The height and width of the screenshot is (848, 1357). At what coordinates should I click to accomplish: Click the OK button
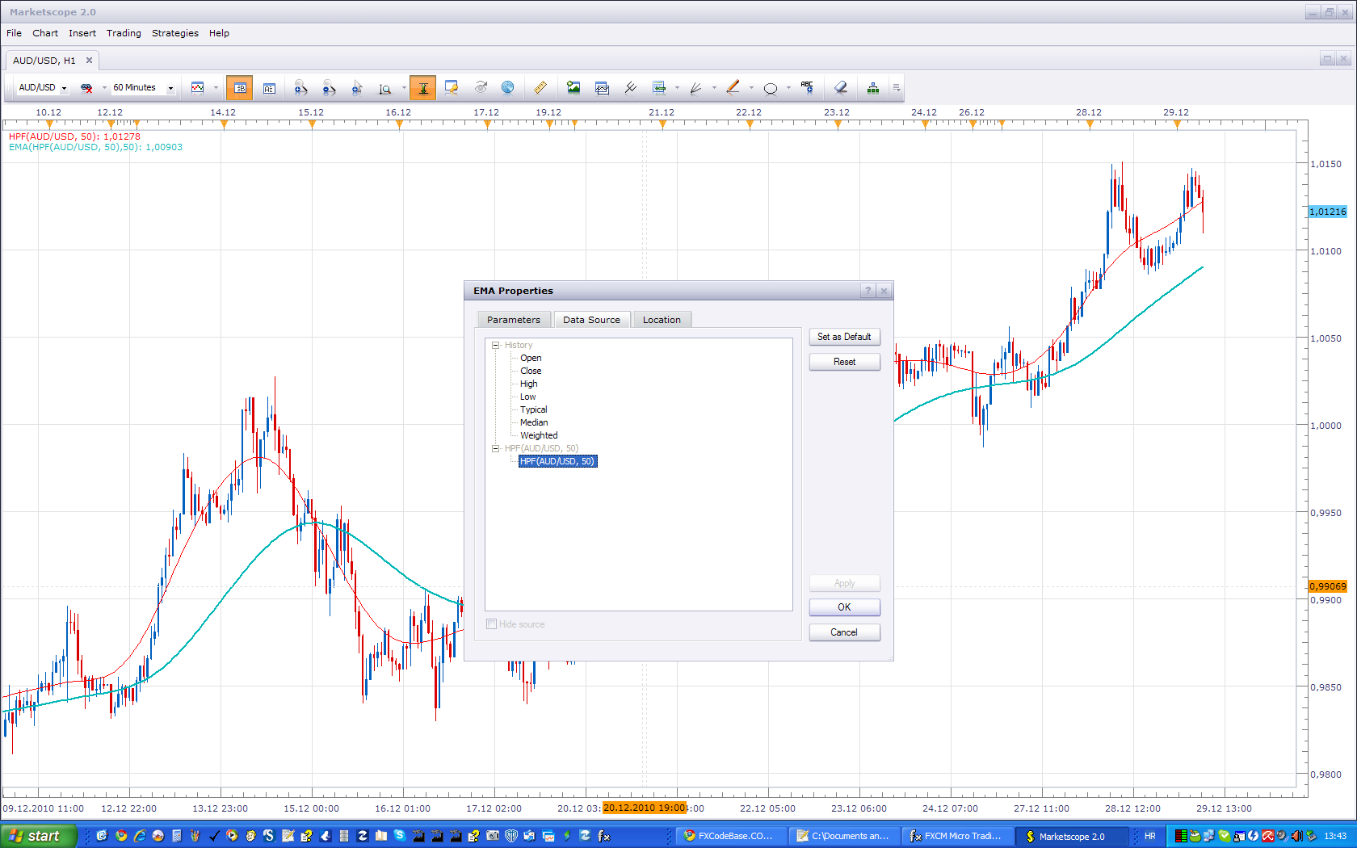pos(844,607)
